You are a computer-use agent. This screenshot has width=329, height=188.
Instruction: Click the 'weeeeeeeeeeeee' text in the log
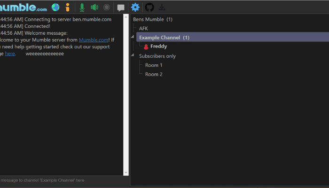pos(45,54)
